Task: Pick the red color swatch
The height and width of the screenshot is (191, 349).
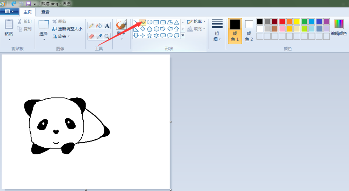Action: [282, 21]
